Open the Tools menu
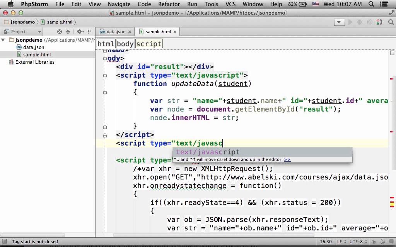 211,4
